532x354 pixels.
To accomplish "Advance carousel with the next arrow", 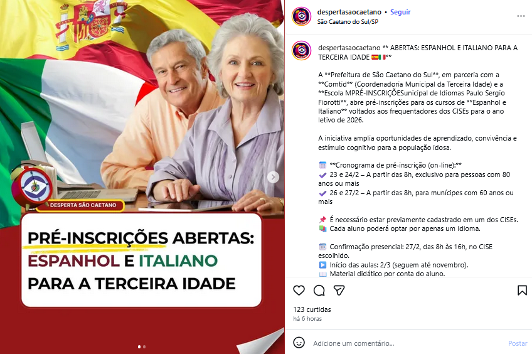I will (273, 177).
